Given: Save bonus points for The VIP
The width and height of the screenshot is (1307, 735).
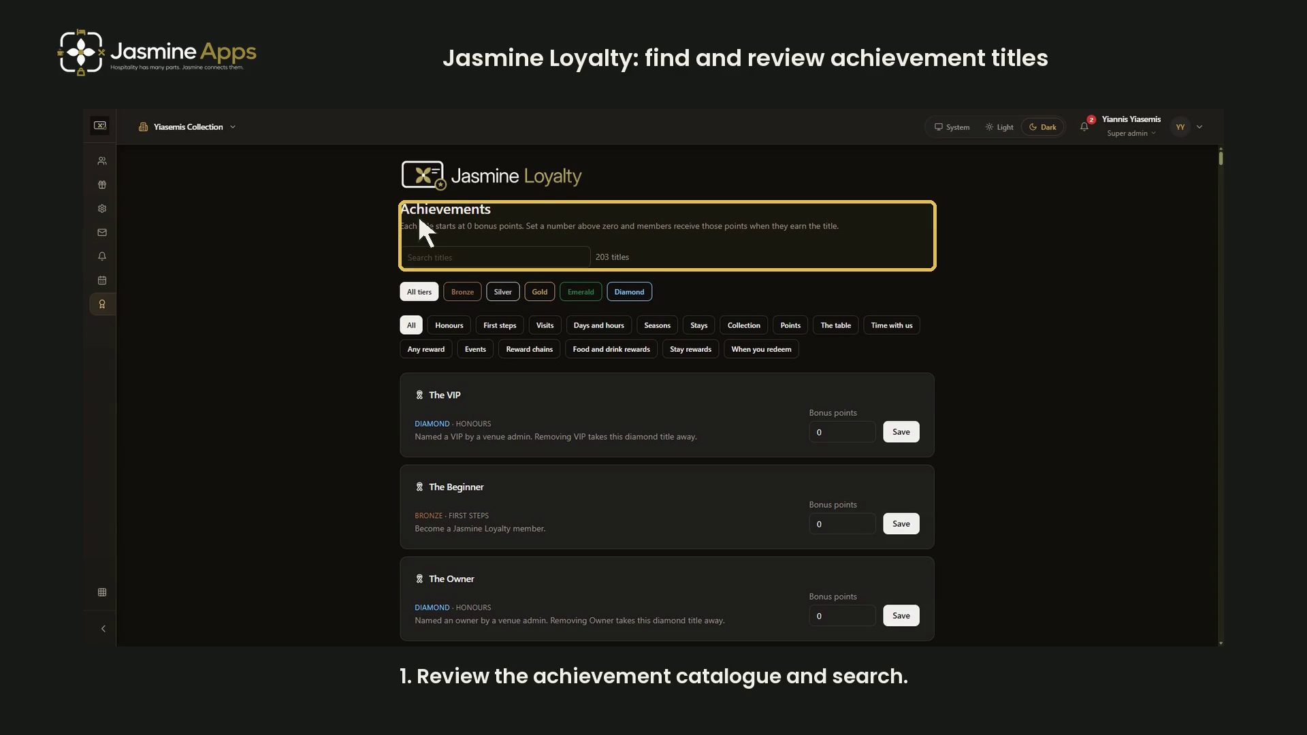Looking at the screenshot, I should 901,432.
